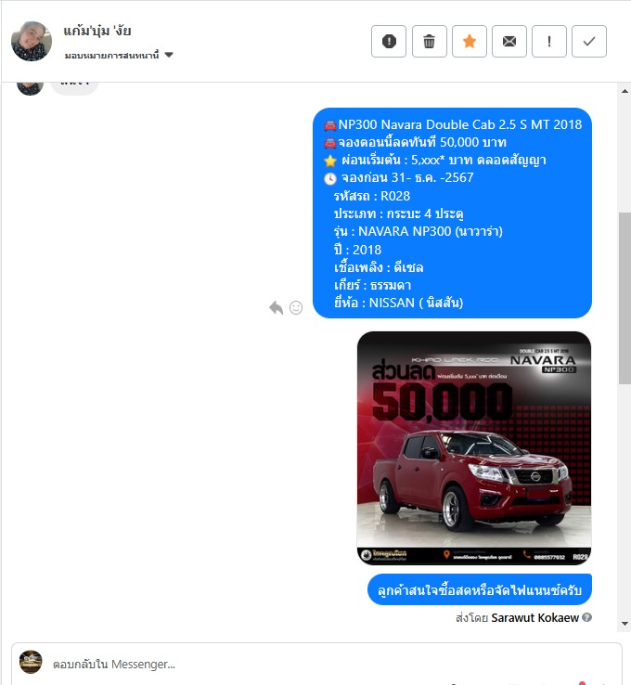Click the help icon next to Sarawut Kokaew
The image size is (631, 685).
click(587, 617)
